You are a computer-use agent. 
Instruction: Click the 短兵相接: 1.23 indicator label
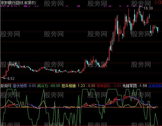tap(73, 86)
